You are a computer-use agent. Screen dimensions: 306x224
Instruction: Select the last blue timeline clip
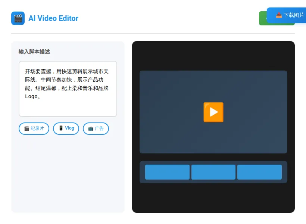coord(259,172)
